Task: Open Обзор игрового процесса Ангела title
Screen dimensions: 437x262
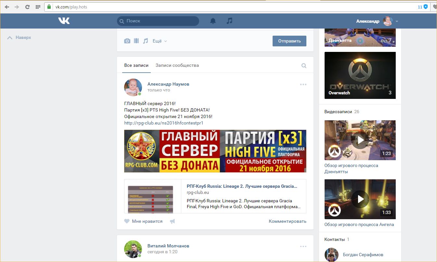Action: [359, 224]
